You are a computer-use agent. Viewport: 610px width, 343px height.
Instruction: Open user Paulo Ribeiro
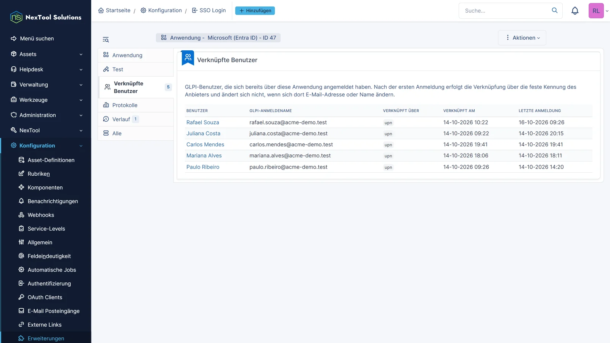pos(203,167)
